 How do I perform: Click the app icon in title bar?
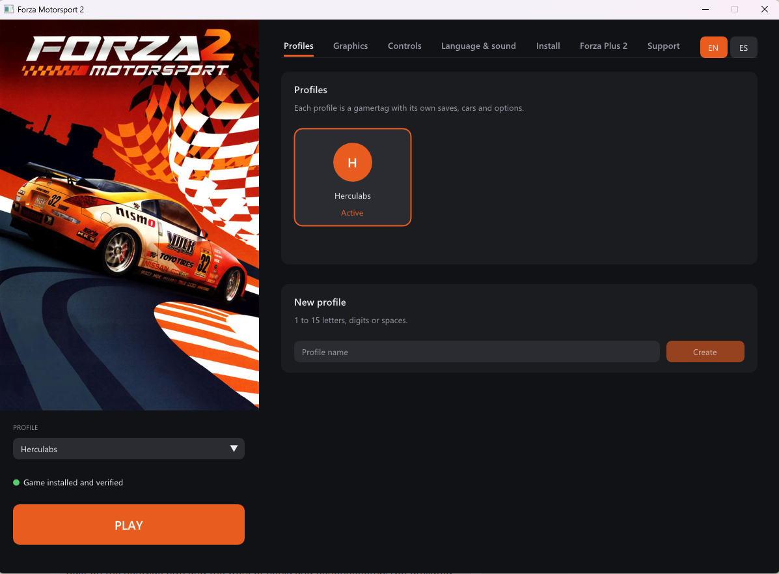(8, 10)
